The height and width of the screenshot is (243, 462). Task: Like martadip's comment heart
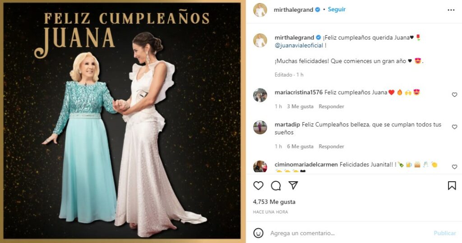[x=454, y=127]
